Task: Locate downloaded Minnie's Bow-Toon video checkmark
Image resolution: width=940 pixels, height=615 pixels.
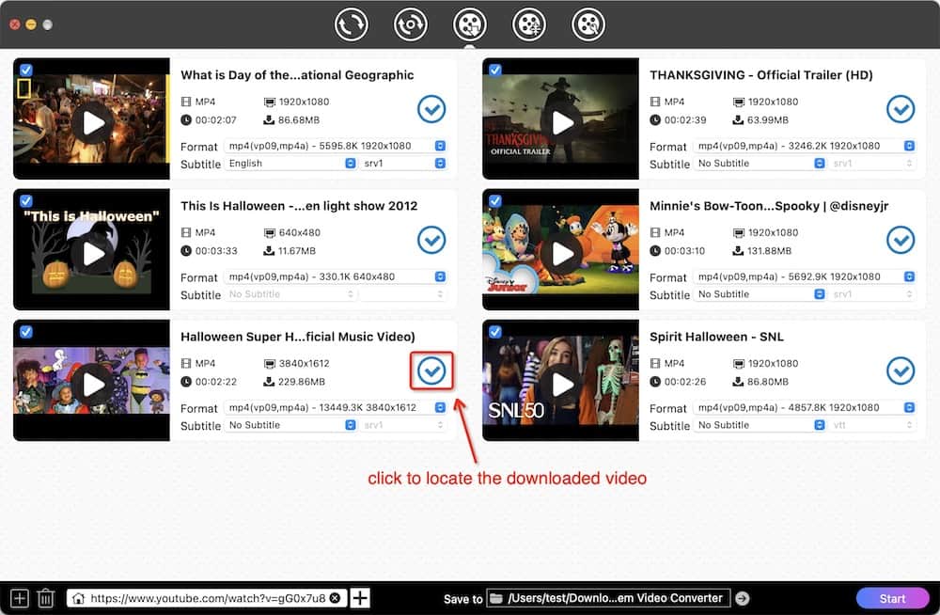Action: tap(901, 240)
